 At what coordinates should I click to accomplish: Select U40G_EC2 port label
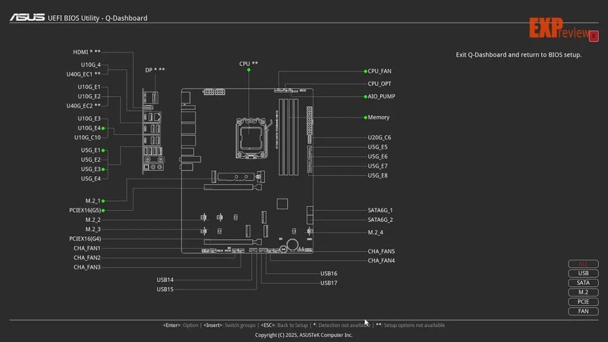83,106
